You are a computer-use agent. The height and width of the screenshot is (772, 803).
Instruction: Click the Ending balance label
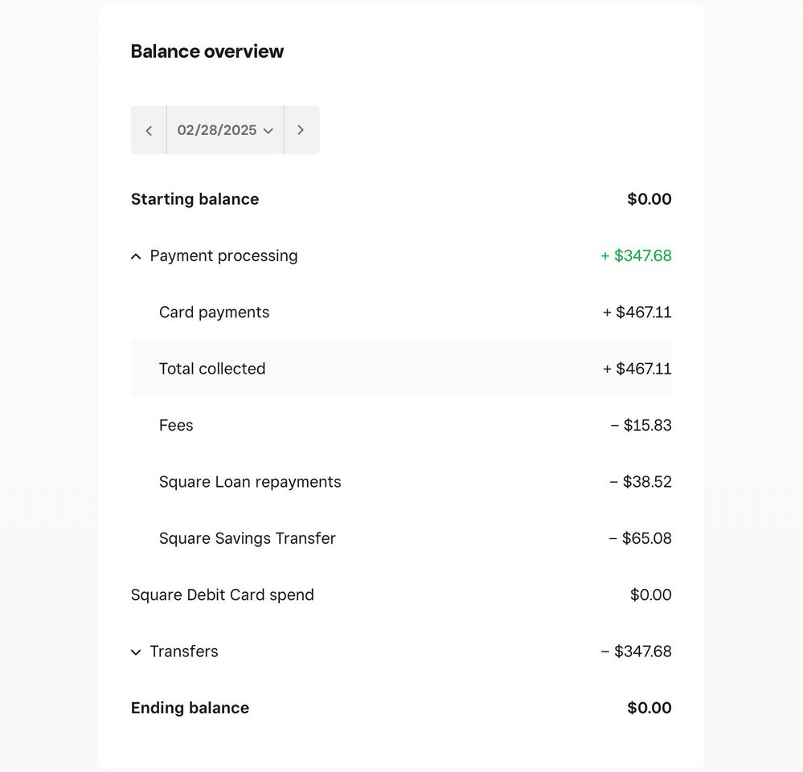coord(190,708)
